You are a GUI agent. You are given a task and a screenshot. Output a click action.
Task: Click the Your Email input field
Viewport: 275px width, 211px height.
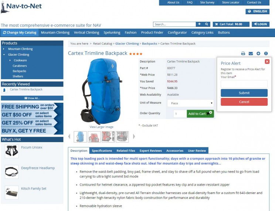[244, 84]
